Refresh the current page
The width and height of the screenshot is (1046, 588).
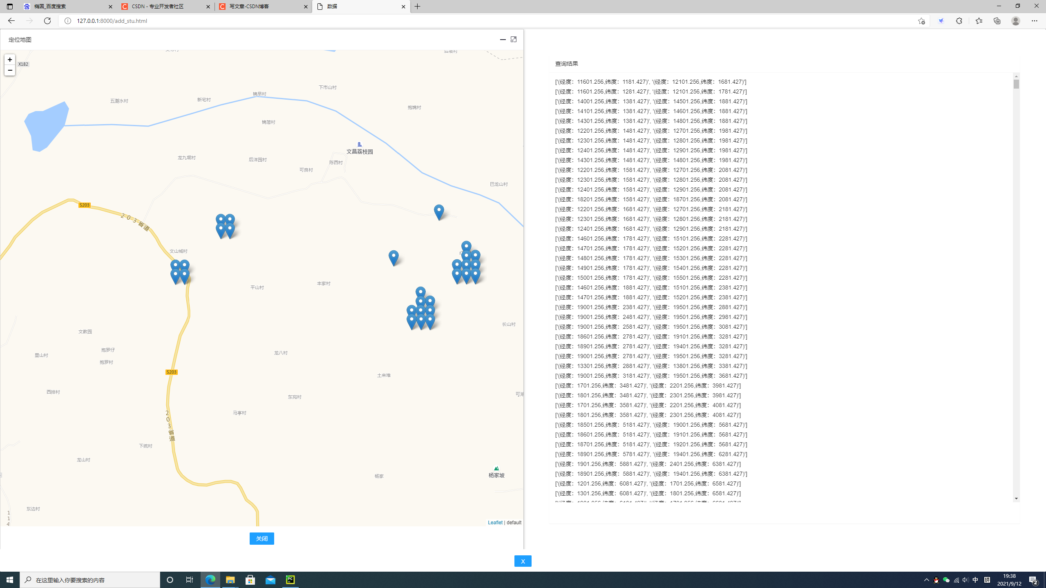tap(47, 21)
